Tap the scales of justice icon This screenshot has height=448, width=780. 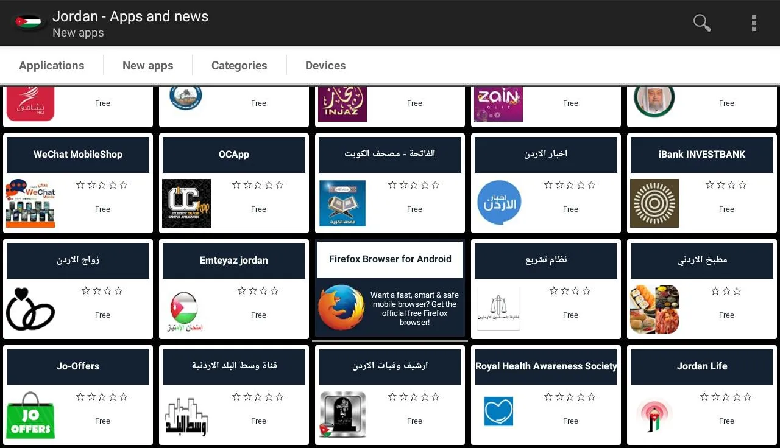pyautogui.click(x=498, y=309)
